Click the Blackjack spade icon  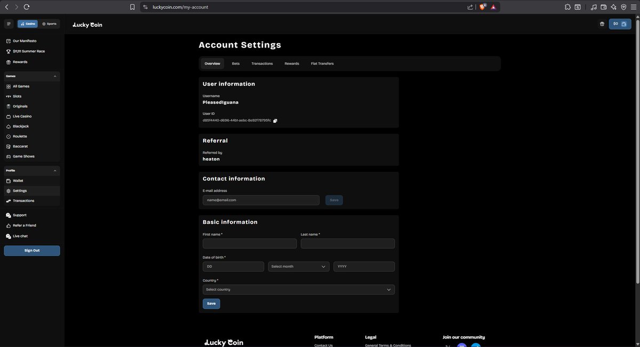pyautogui.click(x=8, y=127)
